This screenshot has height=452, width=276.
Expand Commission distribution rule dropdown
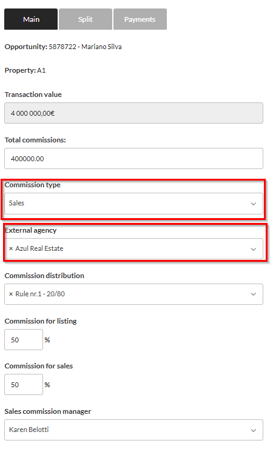coord(133,294)
